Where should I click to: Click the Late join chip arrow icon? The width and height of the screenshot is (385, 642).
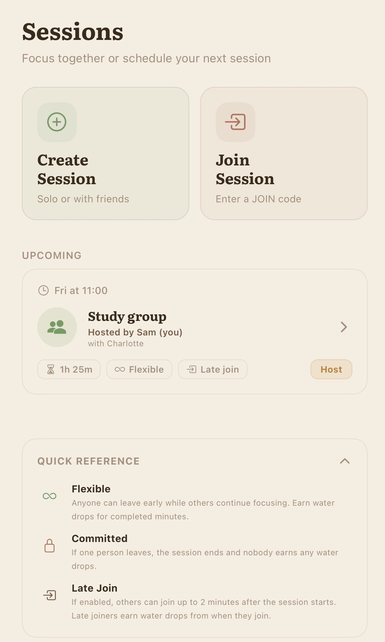pyautogui.click(x=192, y=370)
